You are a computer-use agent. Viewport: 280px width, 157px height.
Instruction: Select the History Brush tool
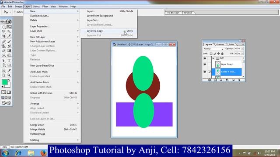point(9,46)
